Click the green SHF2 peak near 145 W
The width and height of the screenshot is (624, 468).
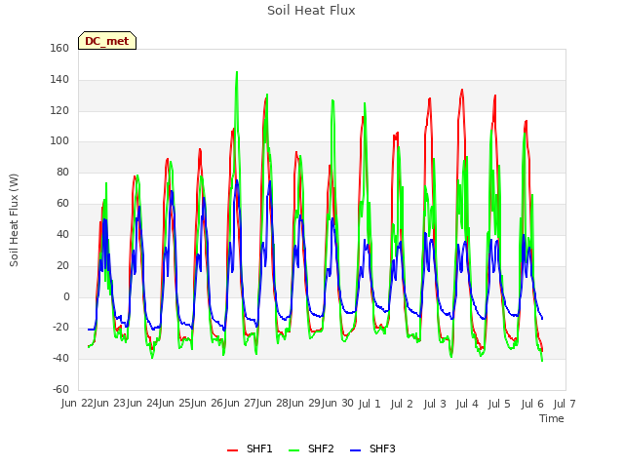[x=237, y=72]
